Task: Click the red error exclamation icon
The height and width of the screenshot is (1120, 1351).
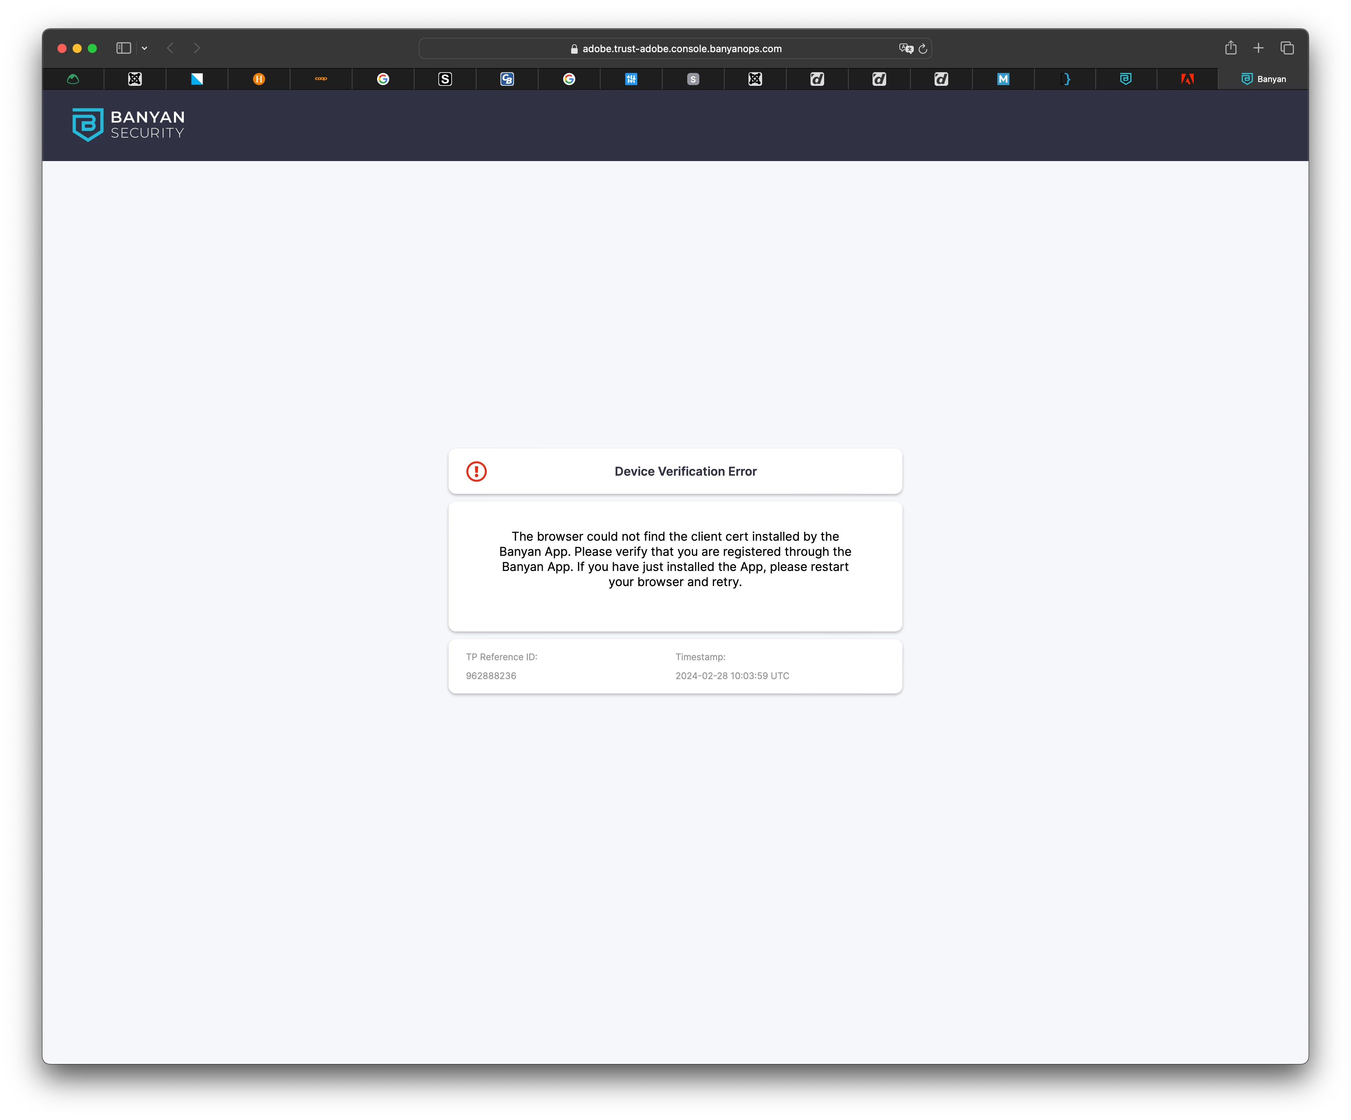Action: [476, 472]
